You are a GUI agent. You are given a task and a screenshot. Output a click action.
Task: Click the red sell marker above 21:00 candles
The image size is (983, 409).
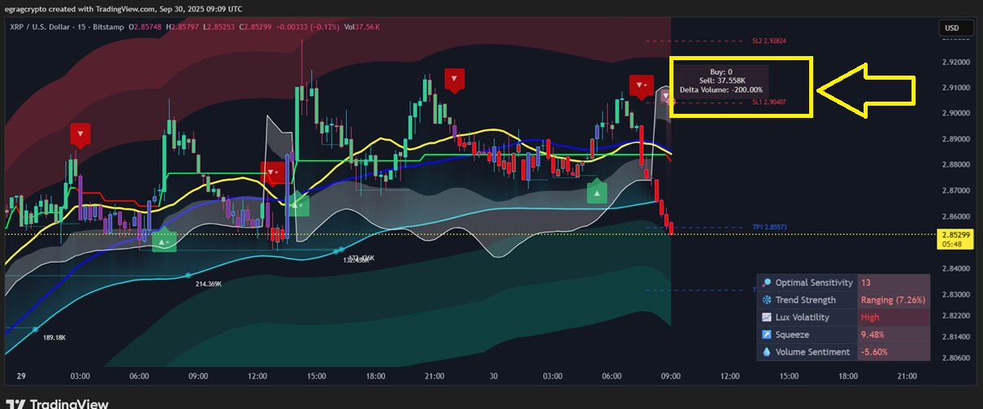tap(454, 80)
